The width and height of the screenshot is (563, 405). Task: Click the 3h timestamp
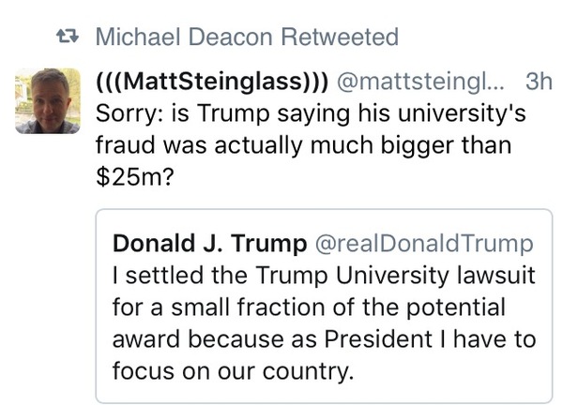539,82
